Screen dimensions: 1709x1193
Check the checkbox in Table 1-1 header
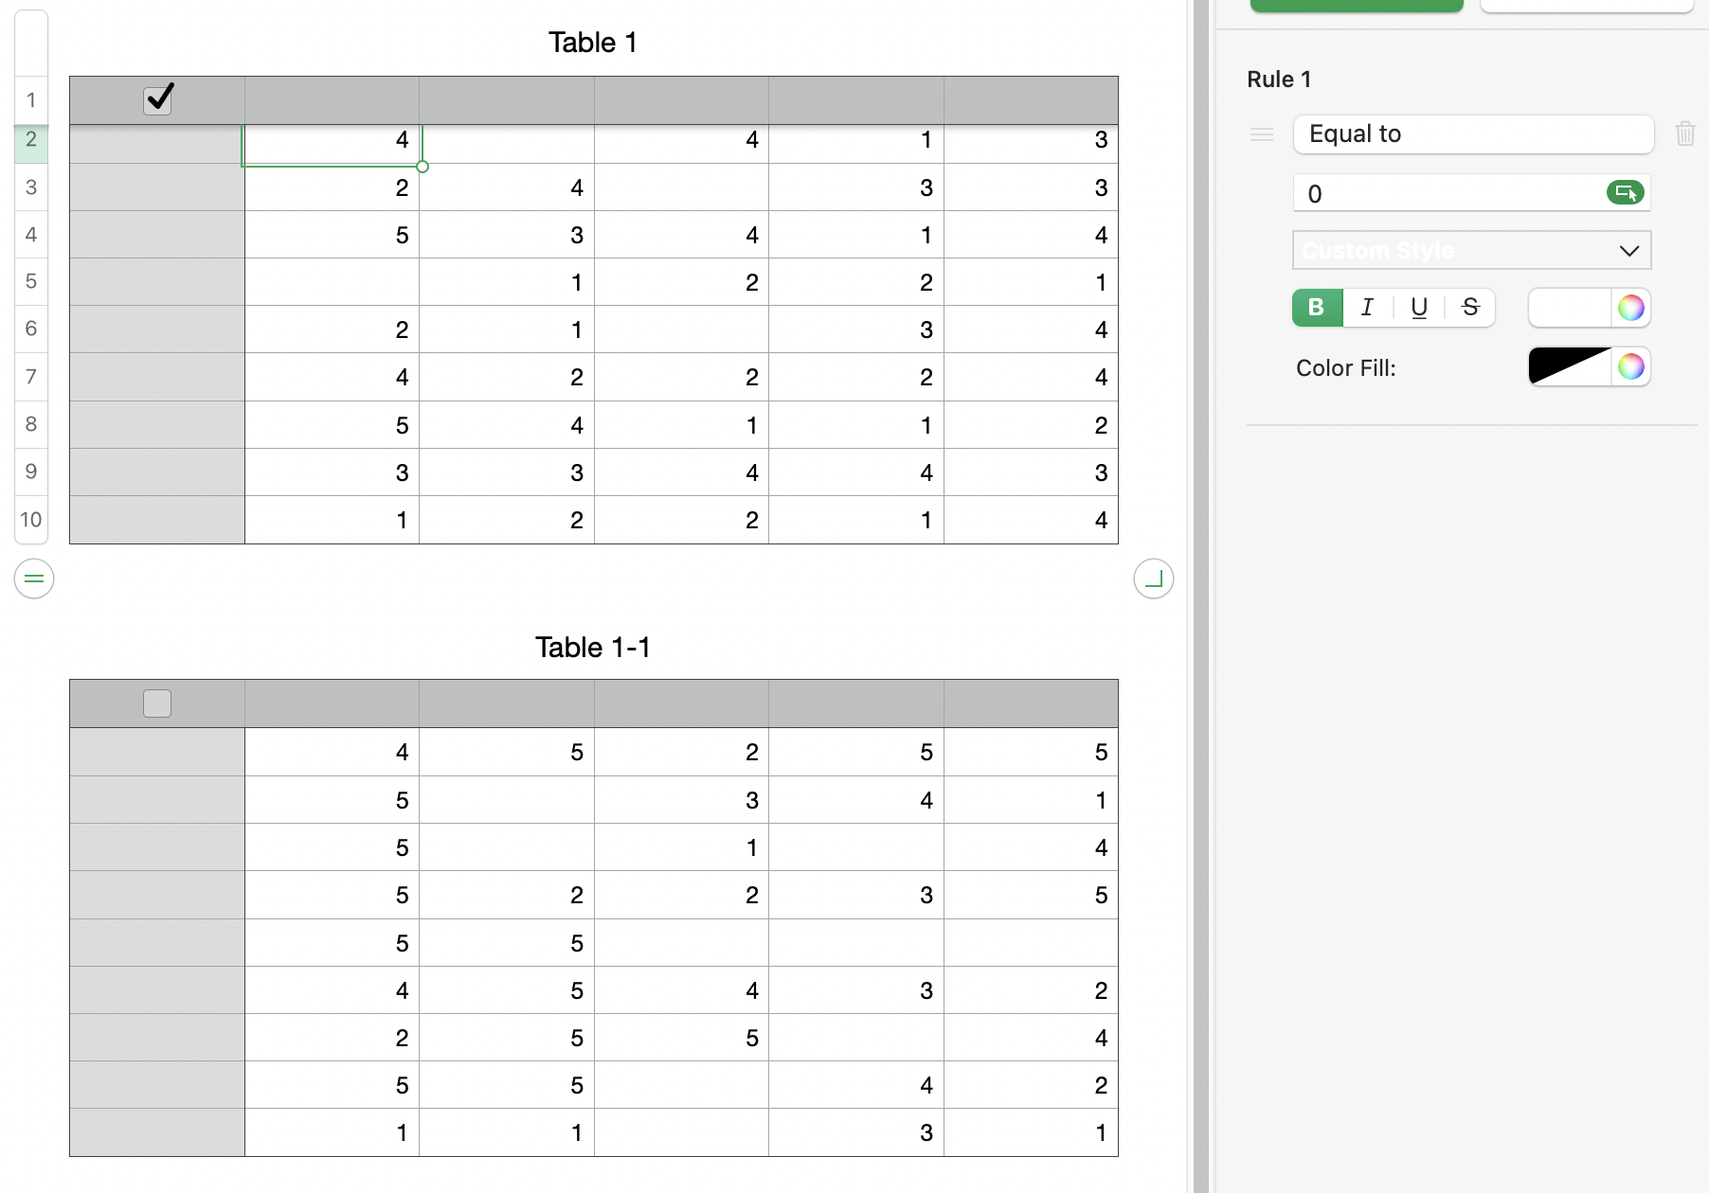157,703
